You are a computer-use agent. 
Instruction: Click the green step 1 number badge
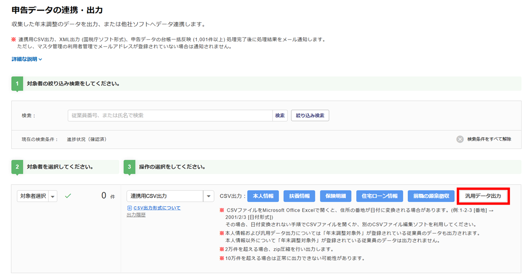coord(17,83)
